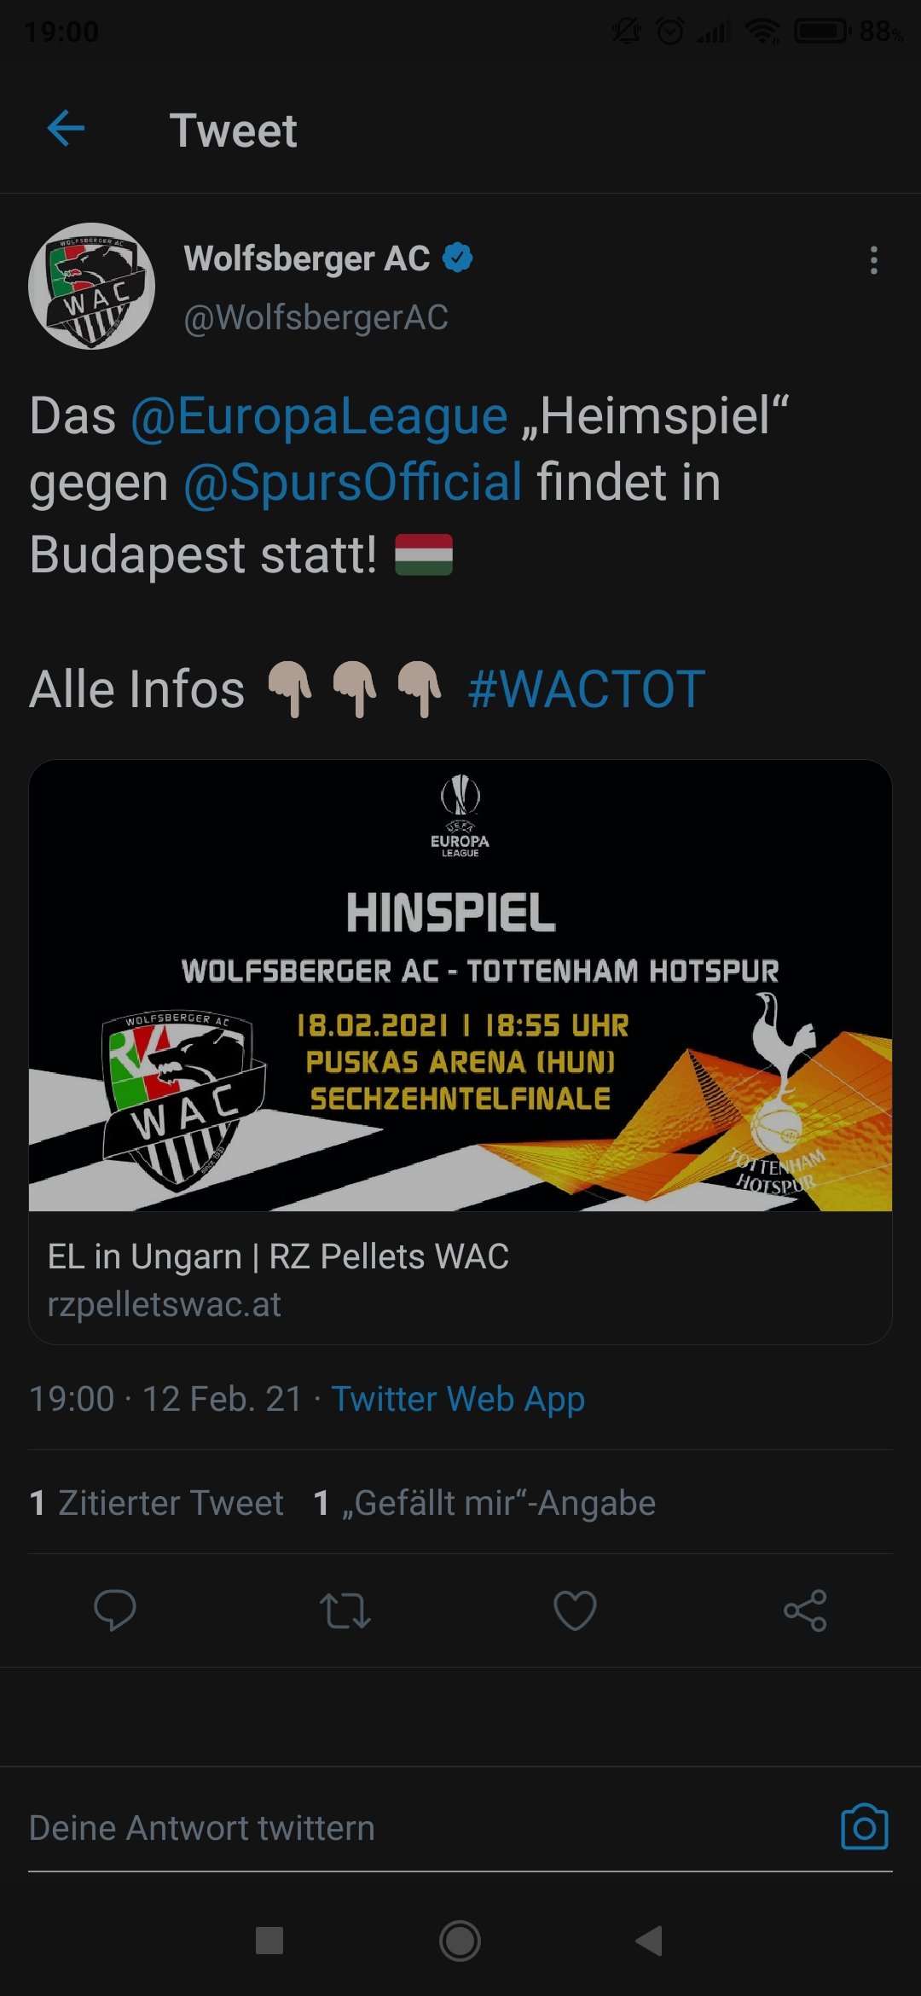Tap the Android home circle button
The height and width of the screenshot is (1996, 921).
click(x=460, y=1941)
